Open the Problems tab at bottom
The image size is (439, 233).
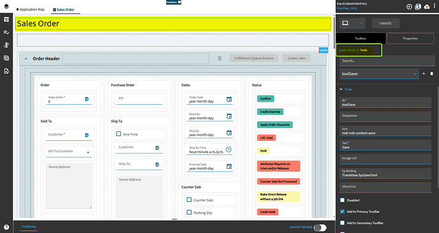[29, 227]
